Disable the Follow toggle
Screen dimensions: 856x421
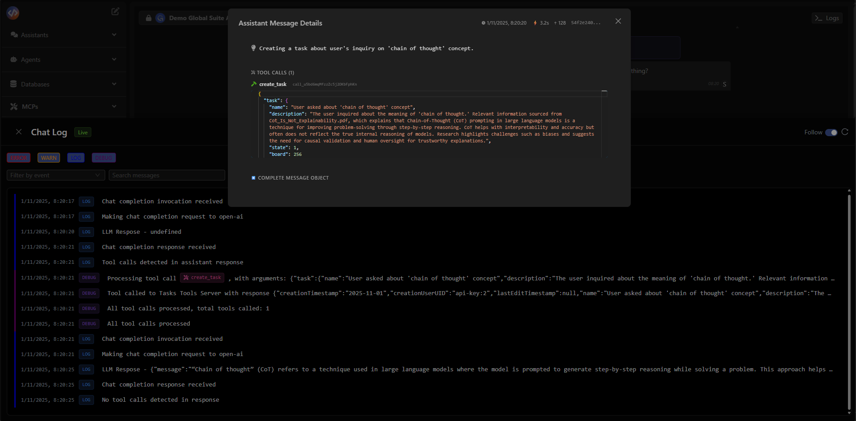[832, 132]
